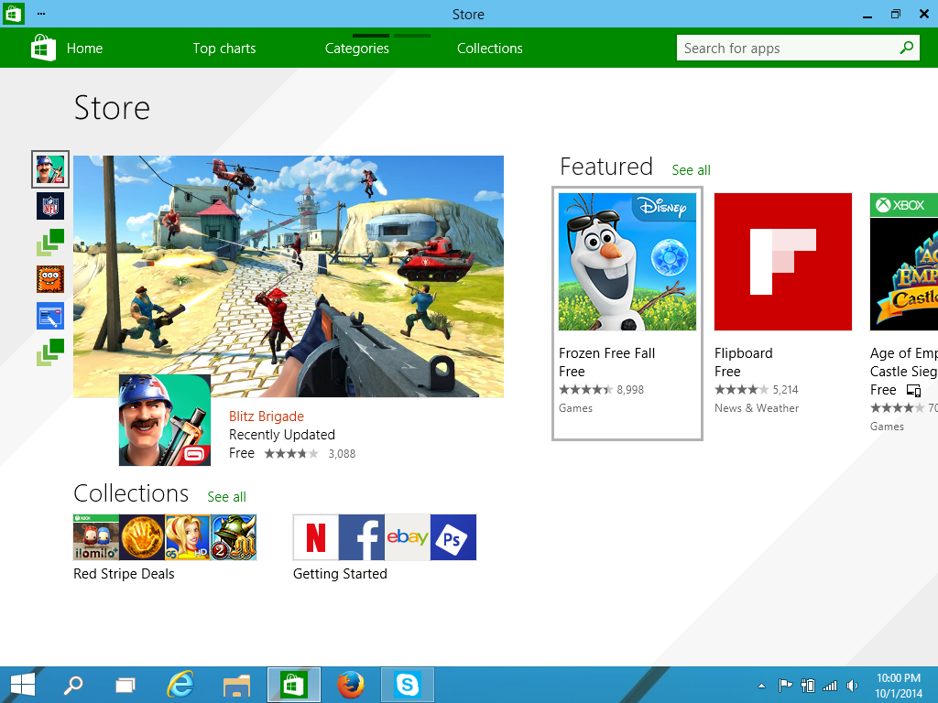Viewport: 938px width, 703px height.
Task: Focus the Search for apps field
Action: (x=798, y=48)
